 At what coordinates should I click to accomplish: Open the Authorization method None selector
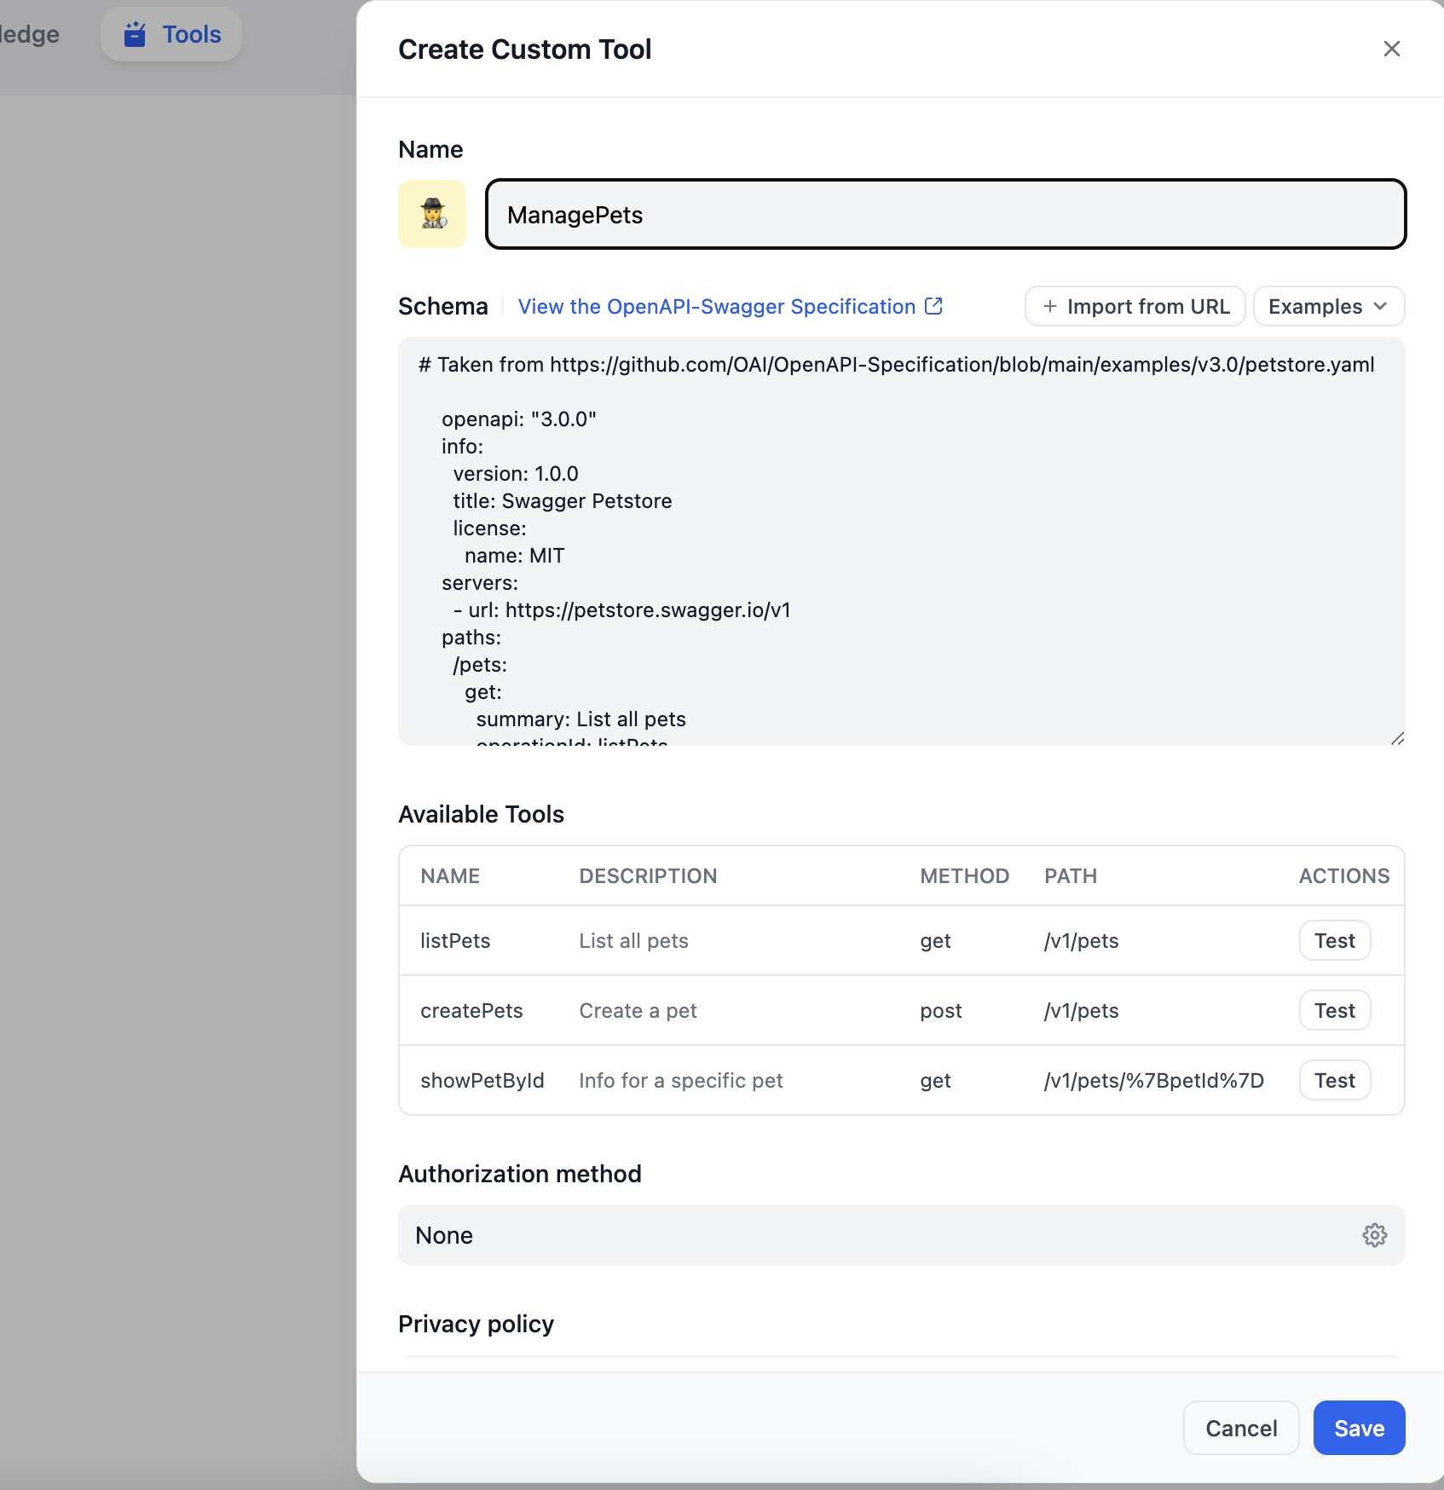pyautogui.click(x=878, y=1235)
